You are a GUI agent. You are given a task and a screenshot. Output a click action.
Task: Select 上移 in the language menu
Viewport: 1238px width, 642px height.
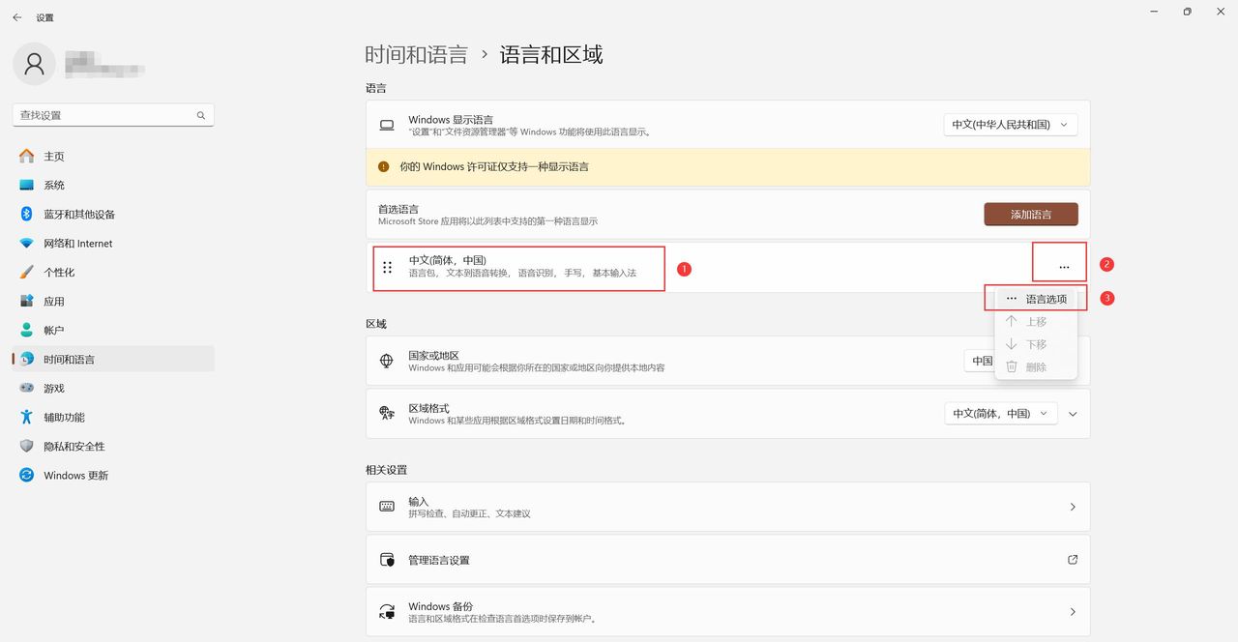coord(1035,321)
